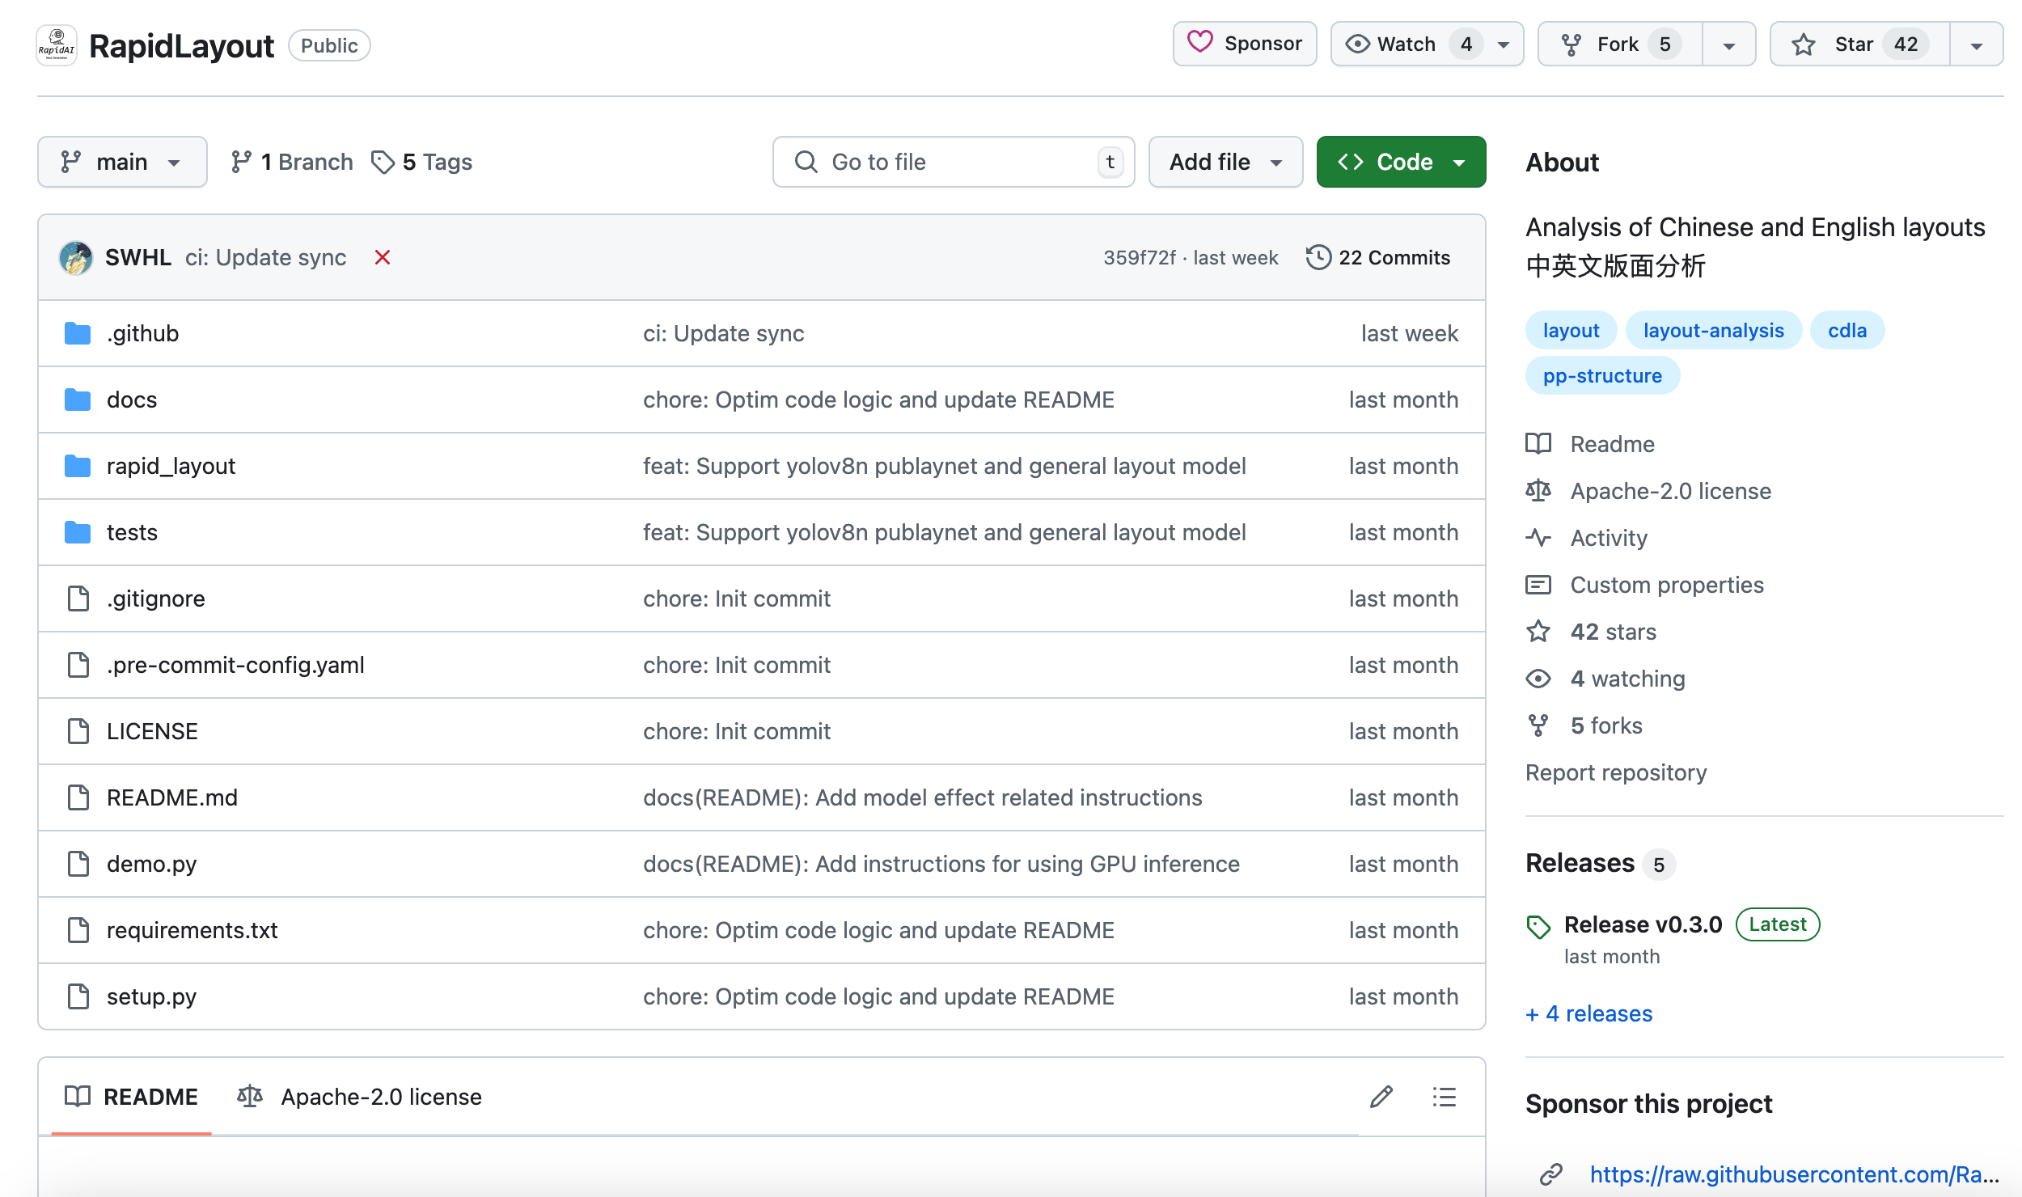The image size is (2022, 1197).
Task: Show the + 4 releases link
Action: 1588,1013
